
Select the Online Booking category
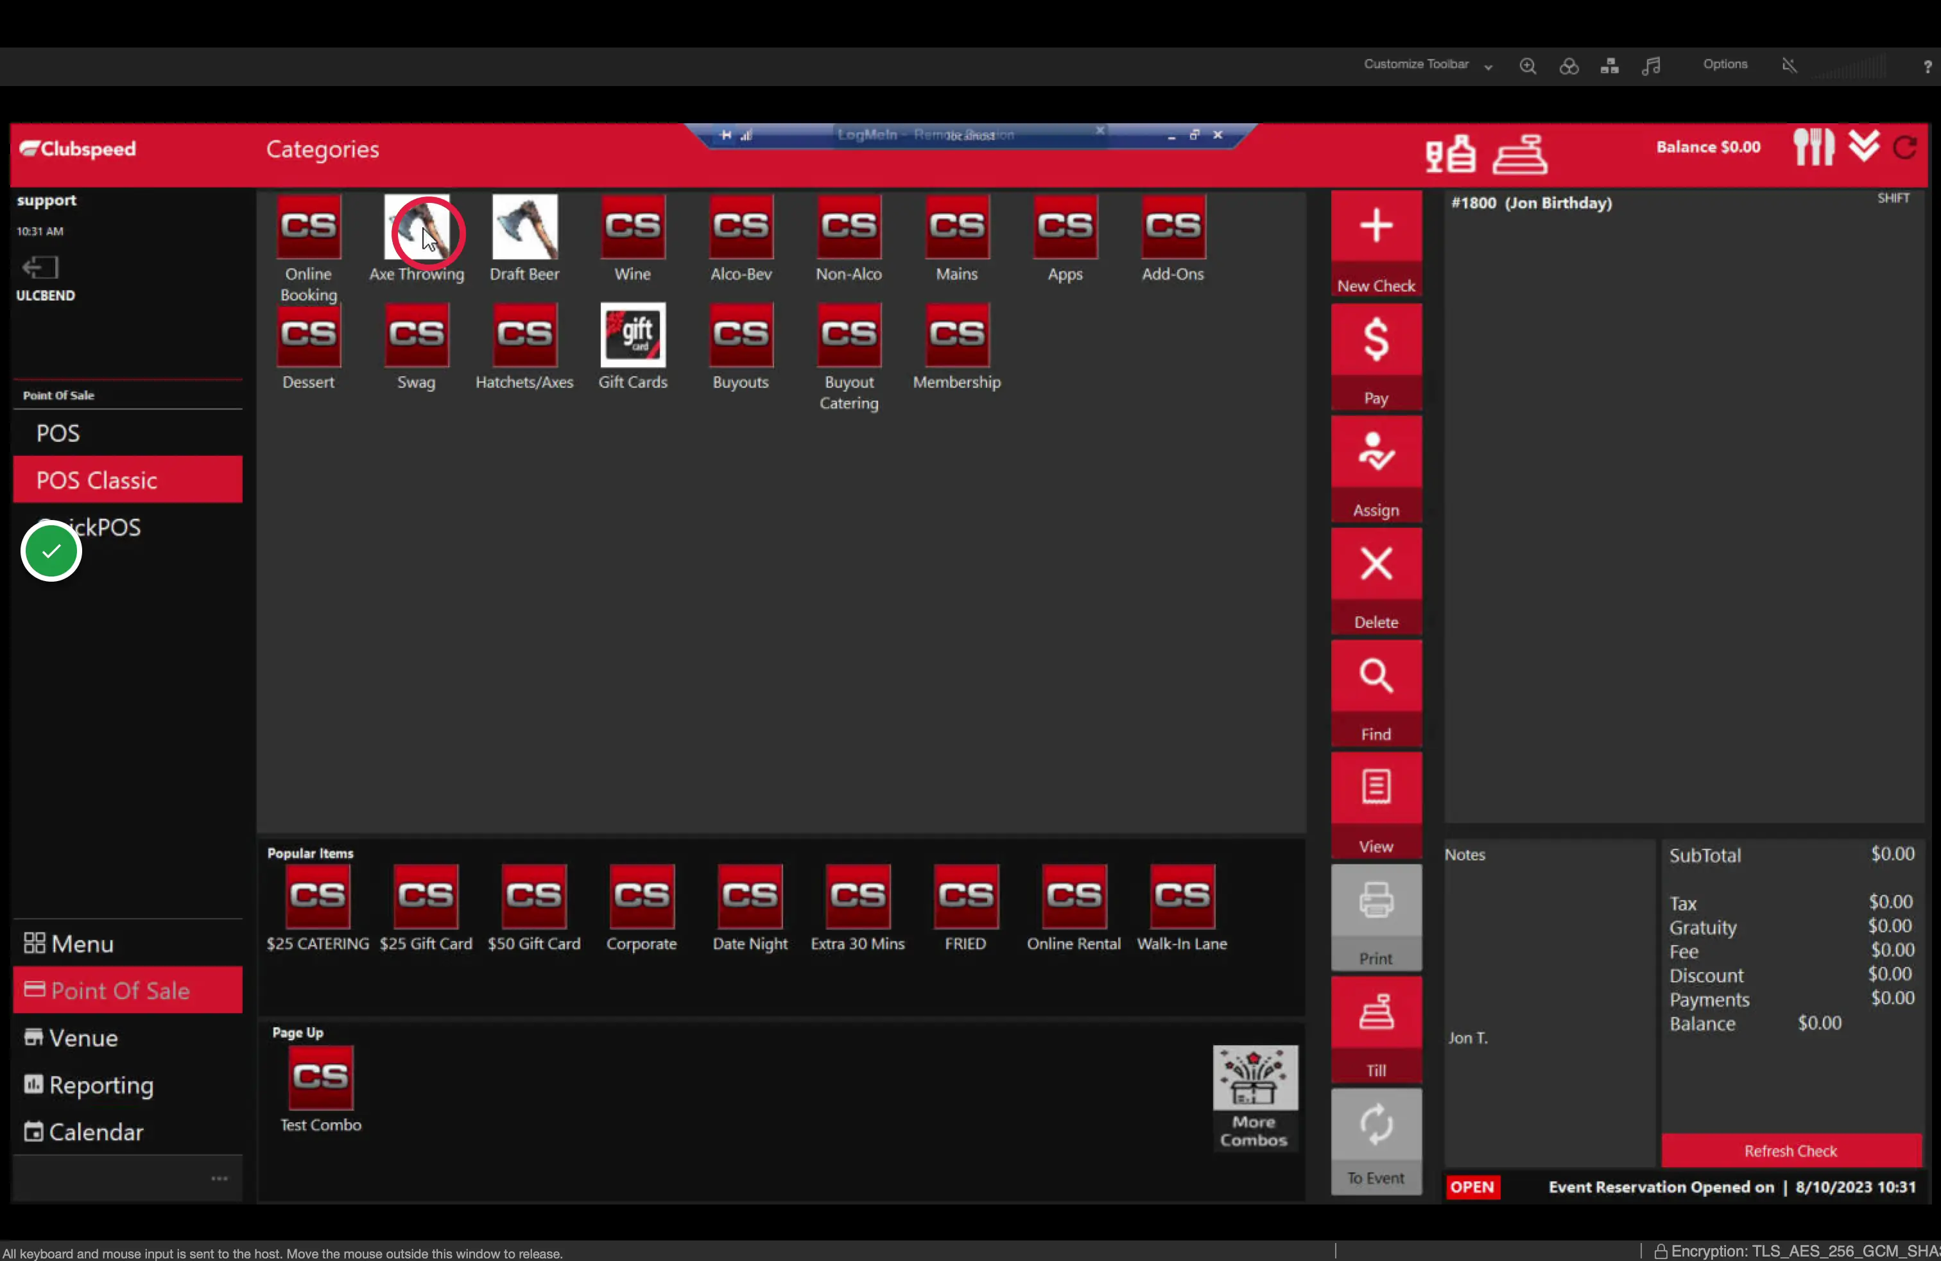point(308,248)
